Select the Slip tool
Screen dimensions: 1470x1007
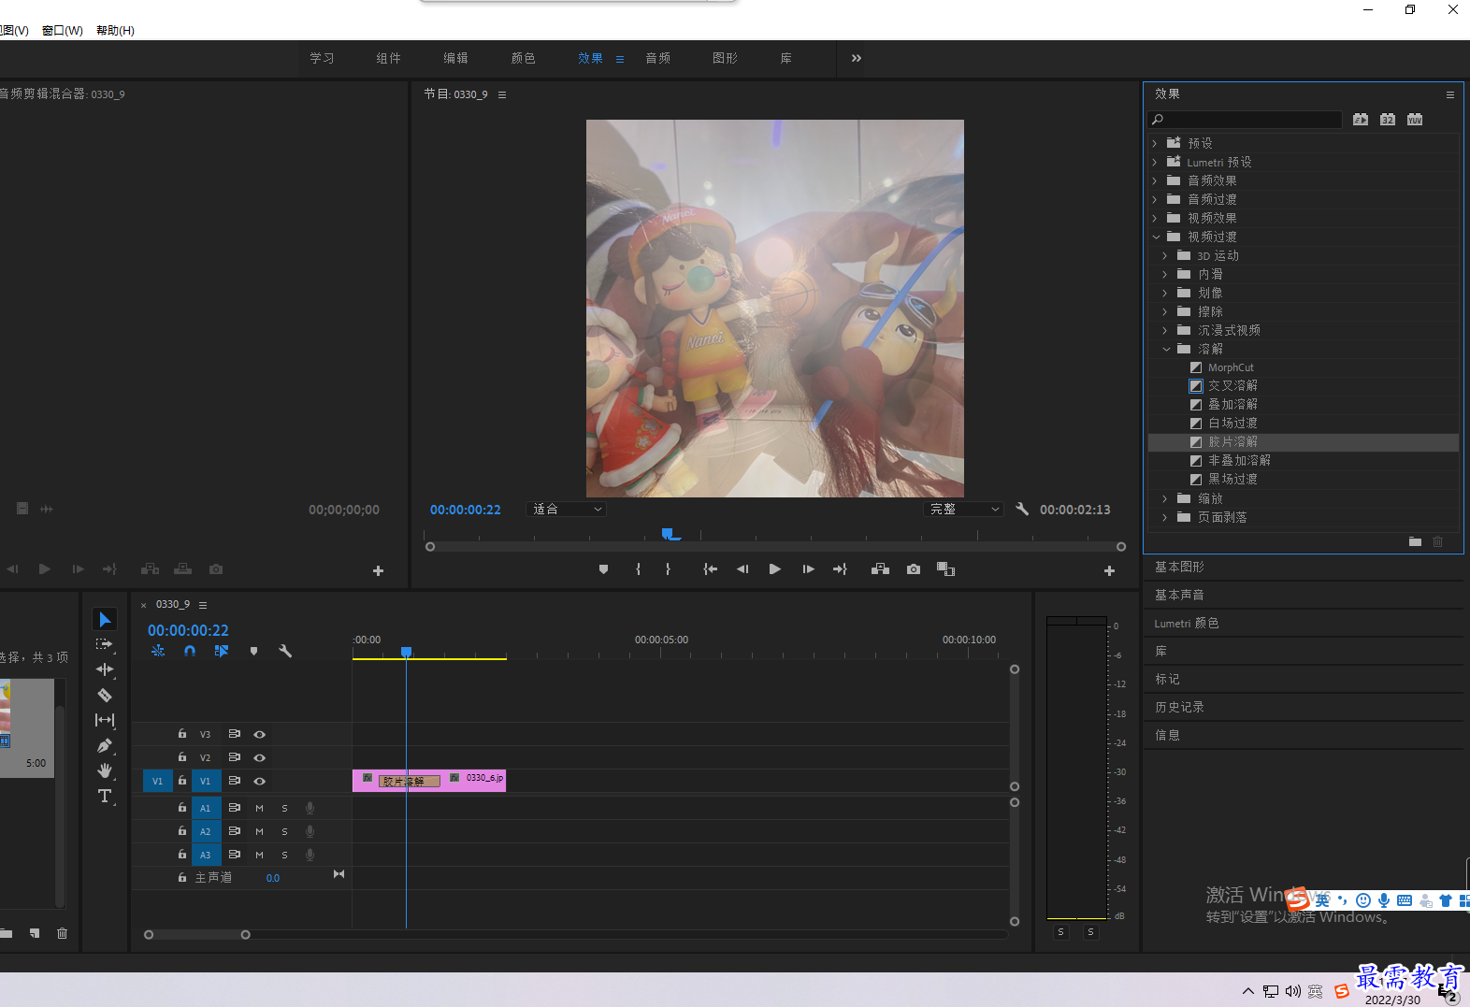click(105, 720)
